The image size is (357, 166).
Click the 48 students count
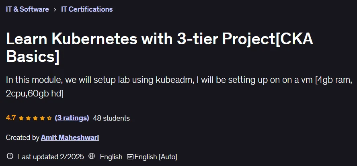(111, 118)
